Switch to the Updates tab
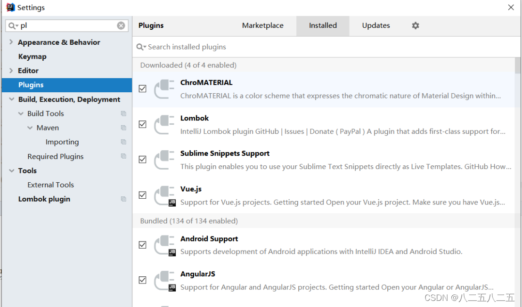This screenshot has height=307, width=522. pyautogui.click(x=376, y=25)
